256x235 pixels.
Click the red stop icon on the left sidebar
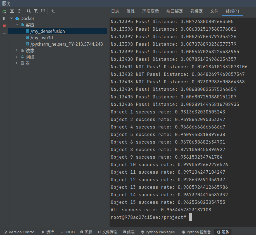click(4, 26)
